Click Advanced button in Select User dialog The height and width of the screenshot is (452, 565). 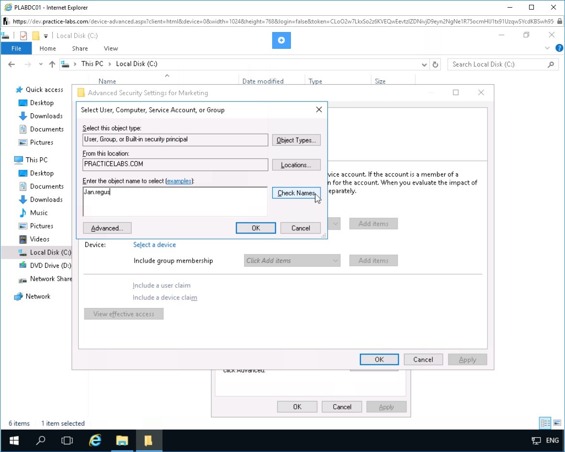107,228
